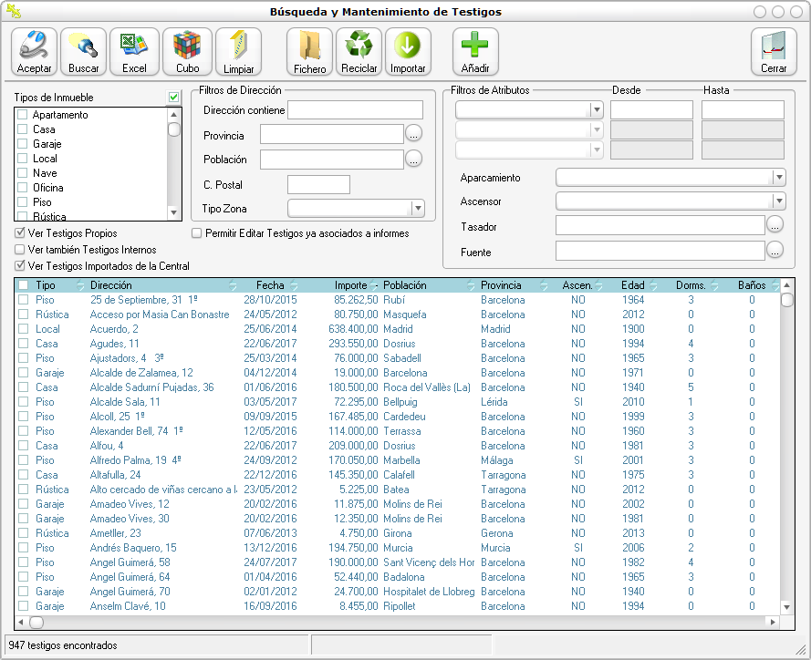Open the Fichero folder icon
Screen dimensions: 811x660
310,51
